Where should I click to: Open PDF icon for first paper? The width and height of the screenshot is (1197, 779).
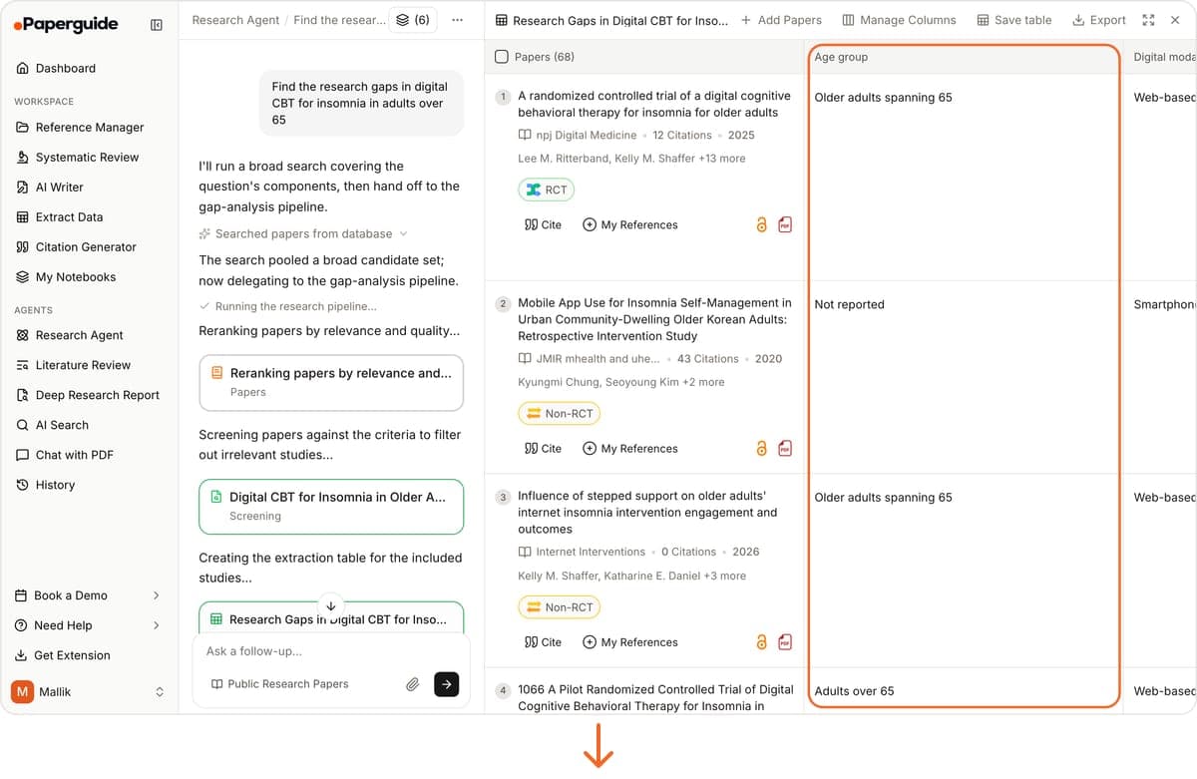pyautogui.click(x=785, y=225)
